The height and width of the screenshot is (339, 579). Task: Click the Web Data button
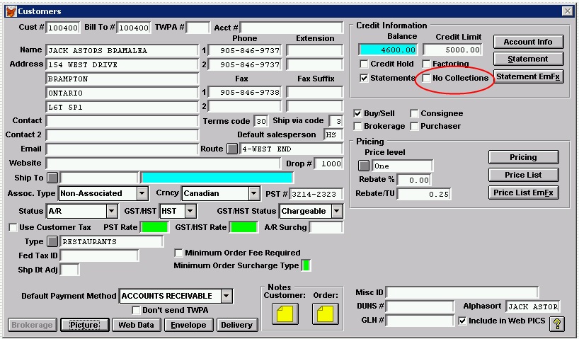tap(136, 325)
